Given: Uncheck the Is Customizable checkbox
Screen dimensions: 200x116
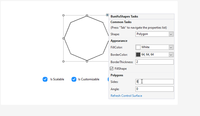Looking at the screenshot, I should point(74,79).
